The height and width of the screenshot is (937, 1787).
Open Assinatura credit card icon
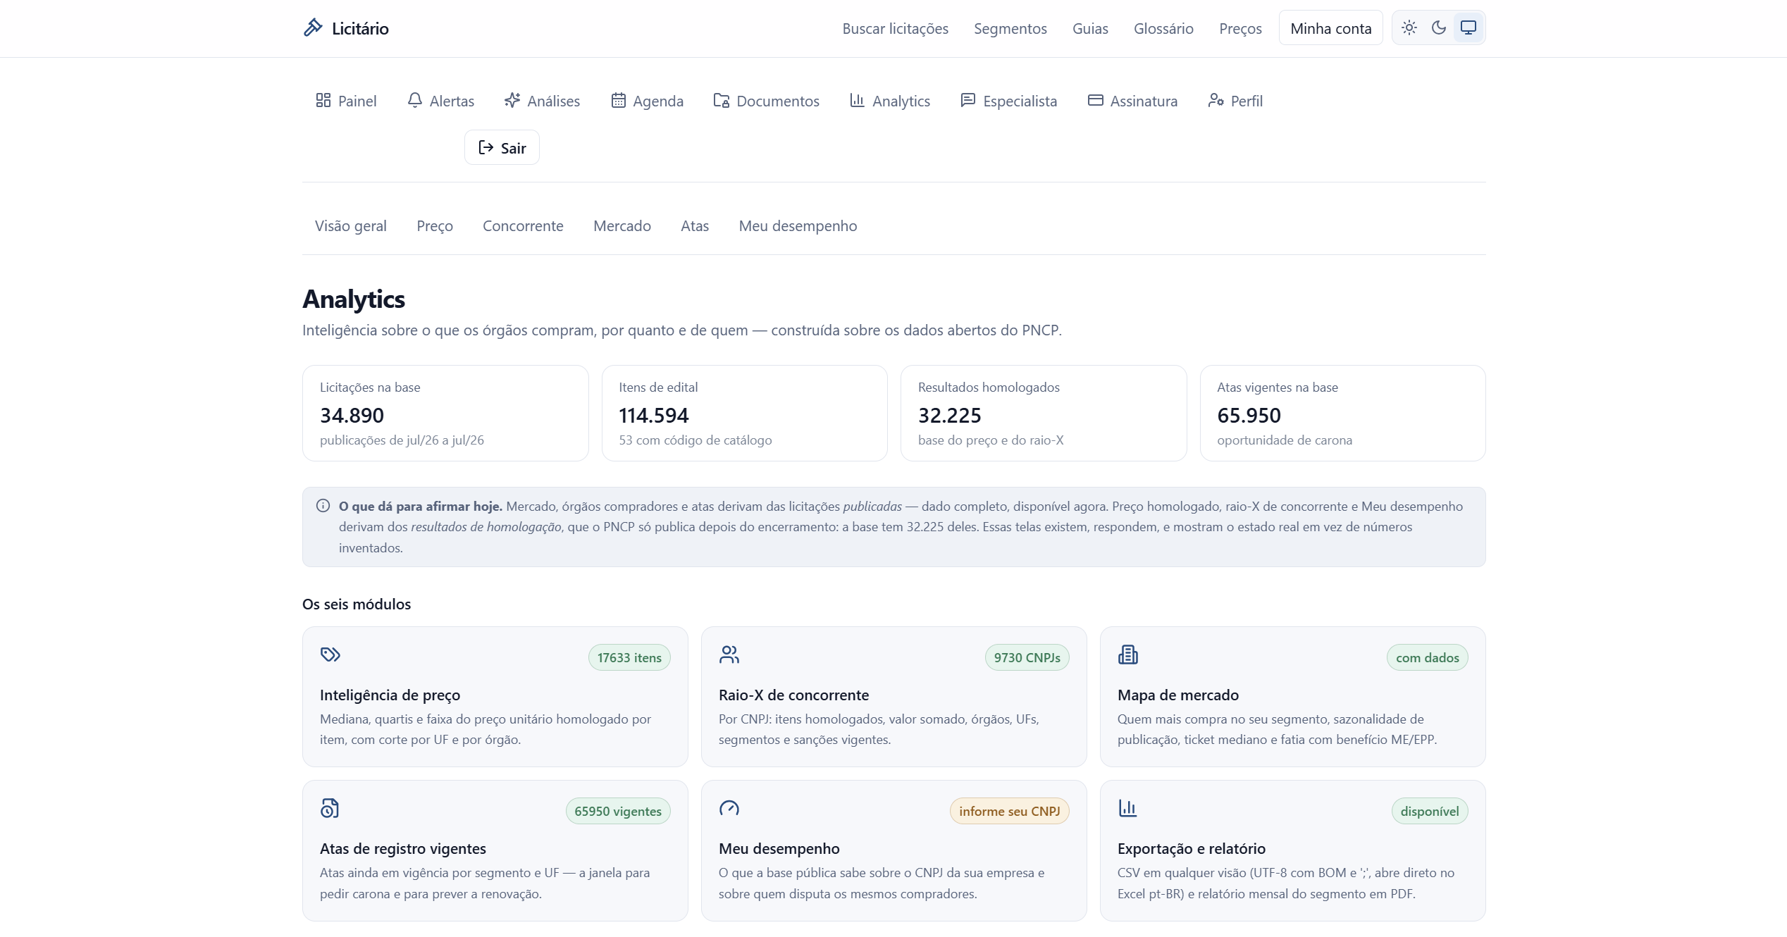[1096, 101]
